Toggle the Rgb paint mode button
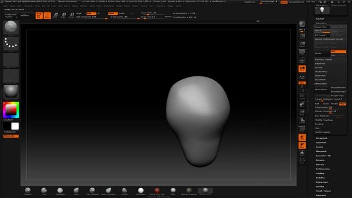Screen dimensions: 352x198 click(x=91, y=13)
